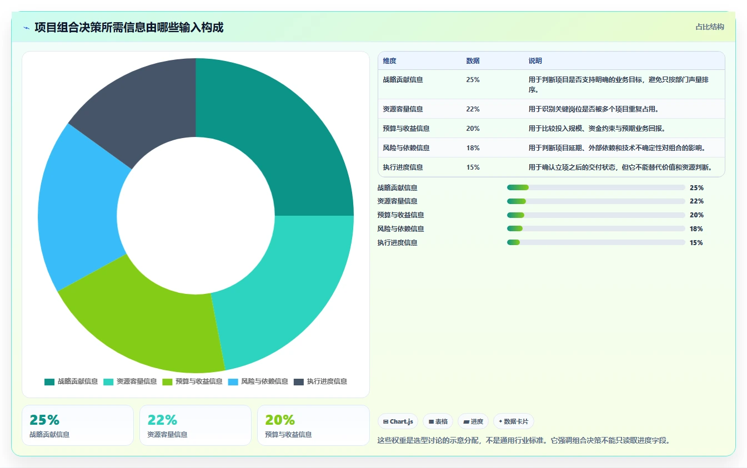
Task: Click the description starting 用于判断项目延期
Action: point(618,148)
